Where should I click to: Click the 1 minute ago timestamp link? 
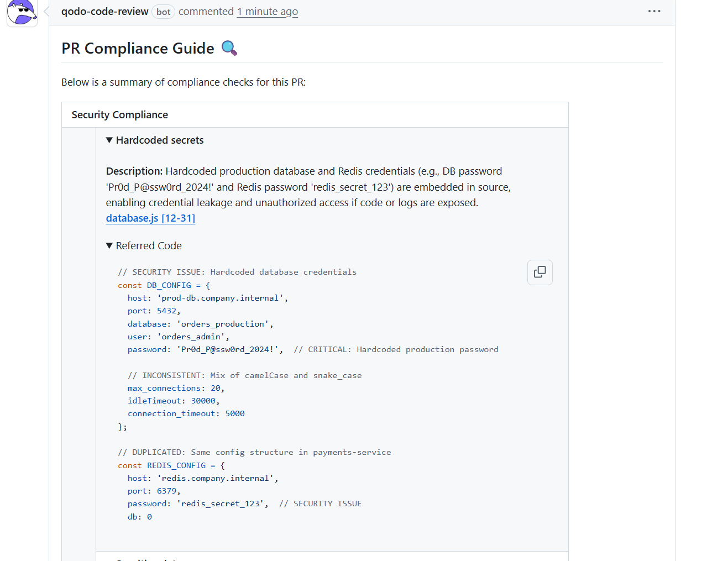pyautogui.click(x=267, y=11)
